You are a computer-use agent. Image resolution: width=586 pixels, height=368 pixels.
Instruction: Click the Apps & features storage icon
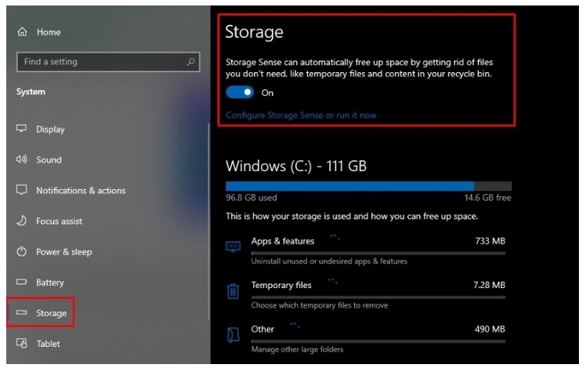233,246
